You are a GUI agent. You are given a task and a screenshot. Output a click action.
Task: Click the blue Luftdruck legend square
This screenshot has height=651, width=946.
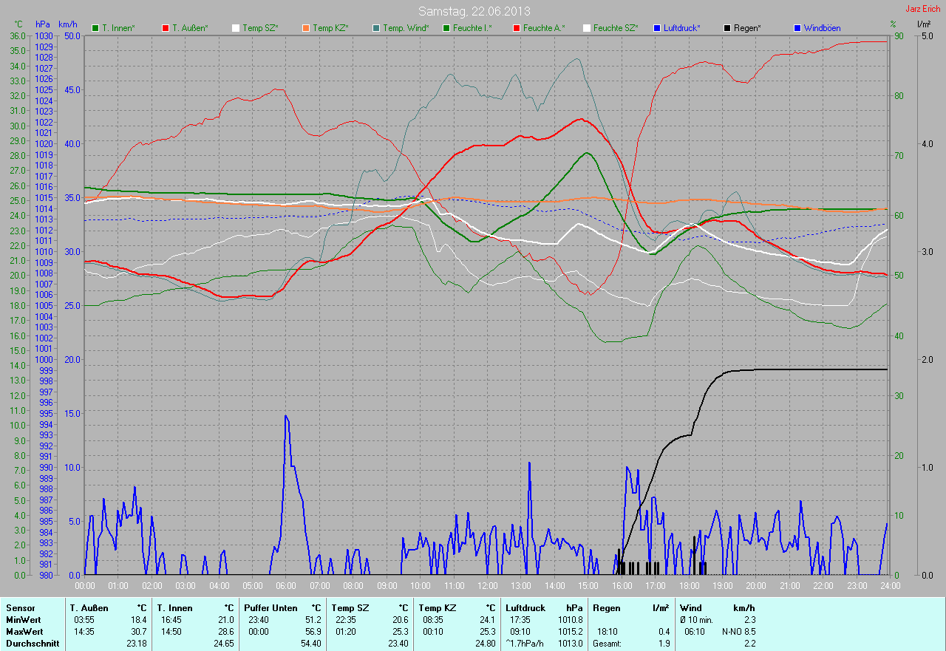[658, 28]
